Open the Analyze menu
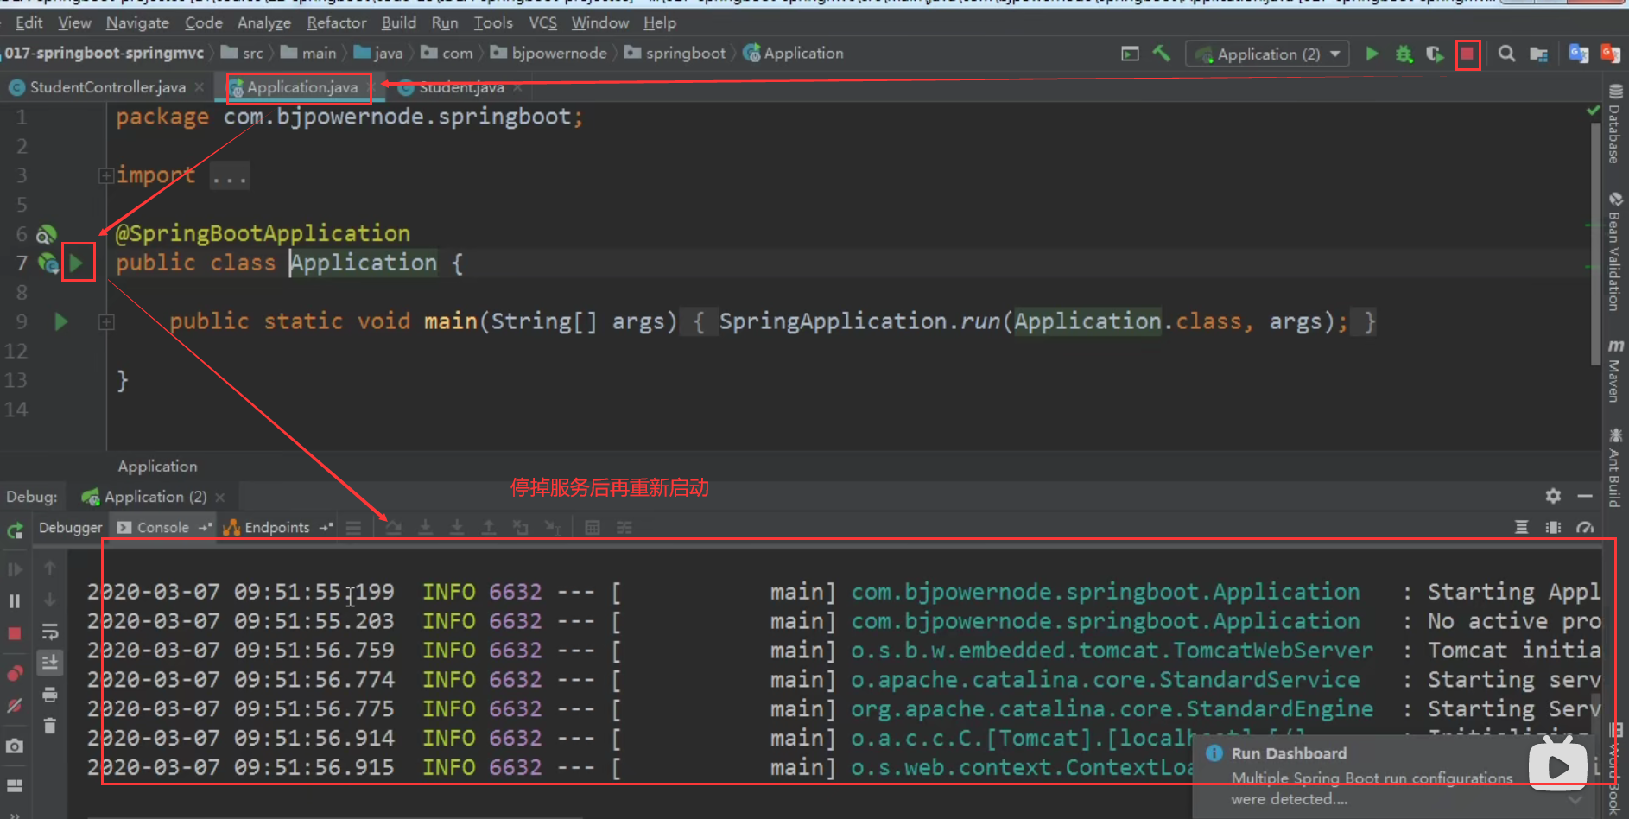 click(x=263, y=22)
